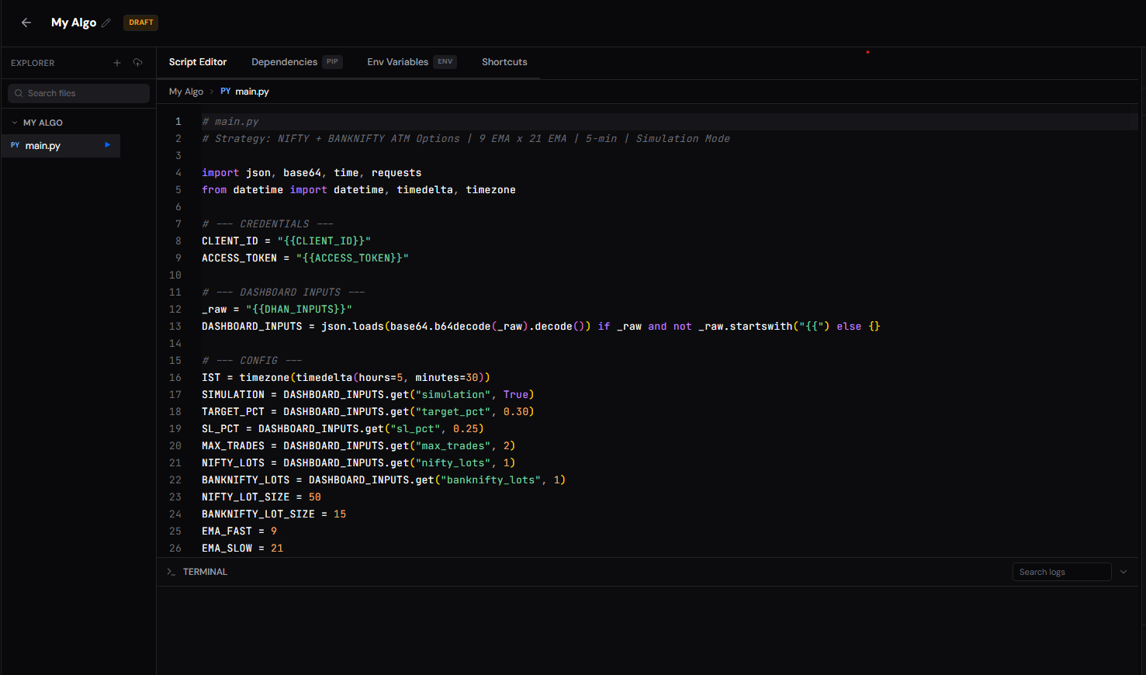Screen dimensions: 1146x675
Task: Click the _raw = "{{DHAN_INPUTS}}" line
Action: coord(277,310)
